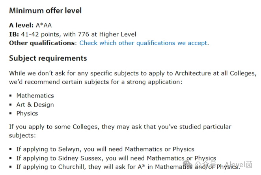Click the 'Subject requirements' heading
Screen dimensions: 261x175
(x=48, y=58)
